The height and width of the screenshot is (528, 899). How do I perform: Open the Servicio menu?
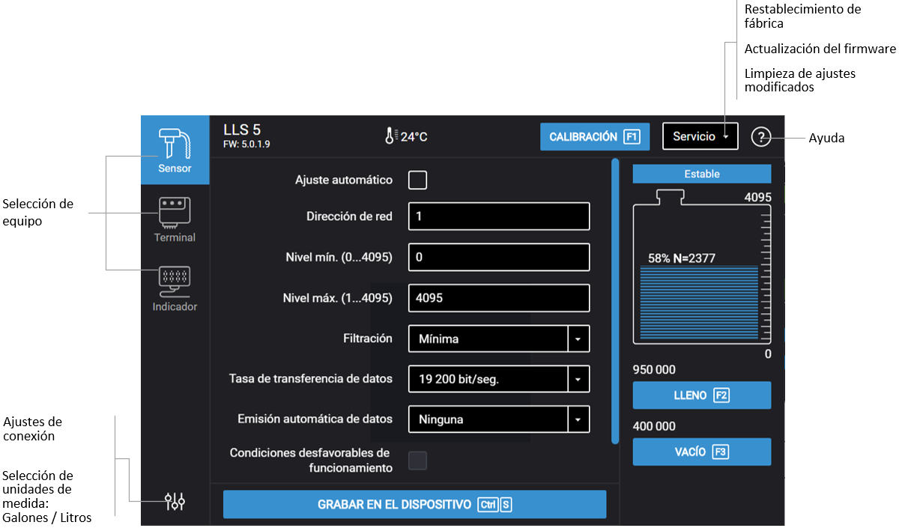(700, 136)
